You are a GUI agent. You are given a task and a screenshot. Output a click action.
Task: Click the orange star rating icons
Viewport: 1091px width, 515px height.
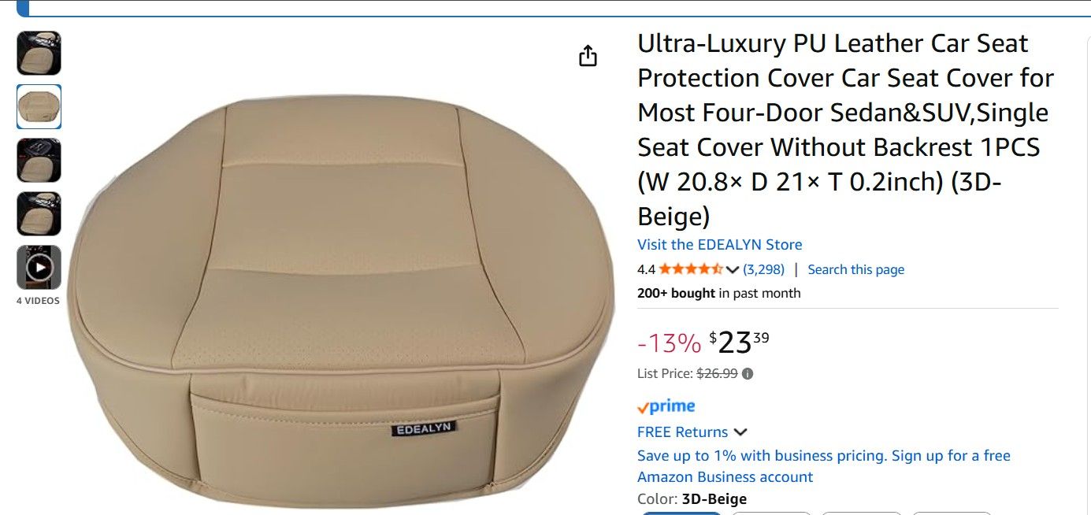coord(691,269)
